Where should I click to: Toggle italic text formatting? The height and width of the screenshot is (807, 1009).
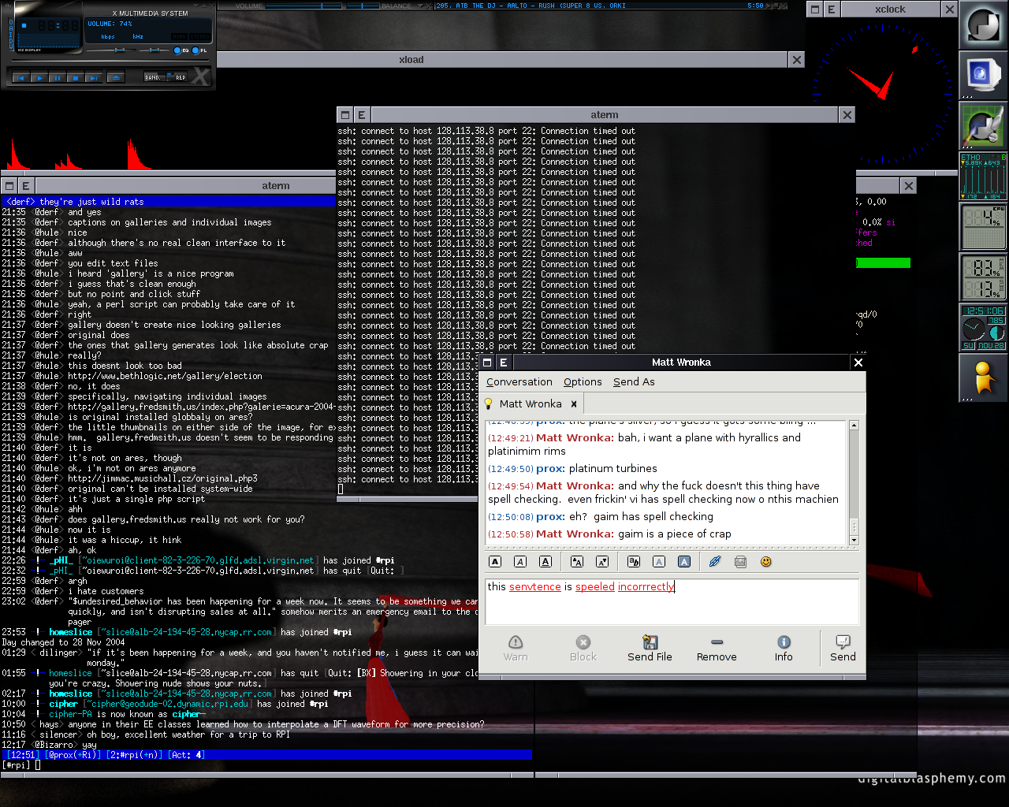520,562
